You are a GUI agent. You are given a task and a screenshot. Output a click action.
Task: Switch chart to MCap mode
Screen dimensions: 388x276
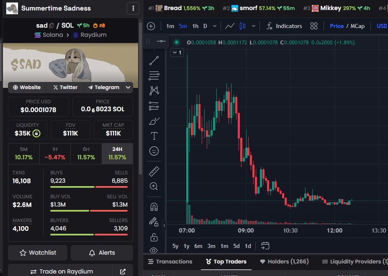[357, 26]
